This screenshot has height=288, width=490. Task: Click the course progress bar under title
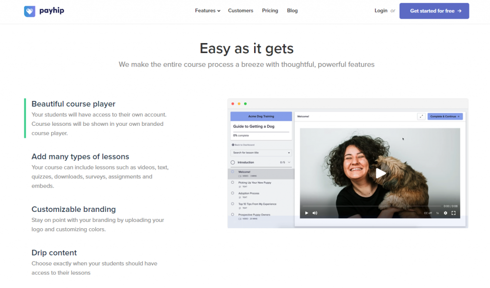[261, 132]
